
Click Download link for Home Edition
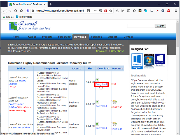101,84
